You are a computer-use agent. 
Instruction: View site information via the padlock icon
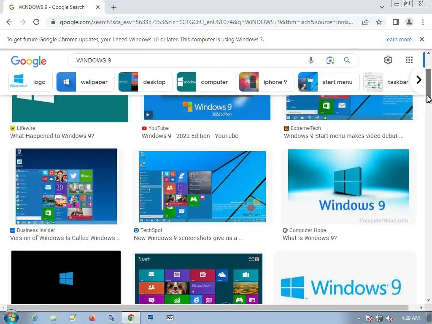click(x=53, y=22)
